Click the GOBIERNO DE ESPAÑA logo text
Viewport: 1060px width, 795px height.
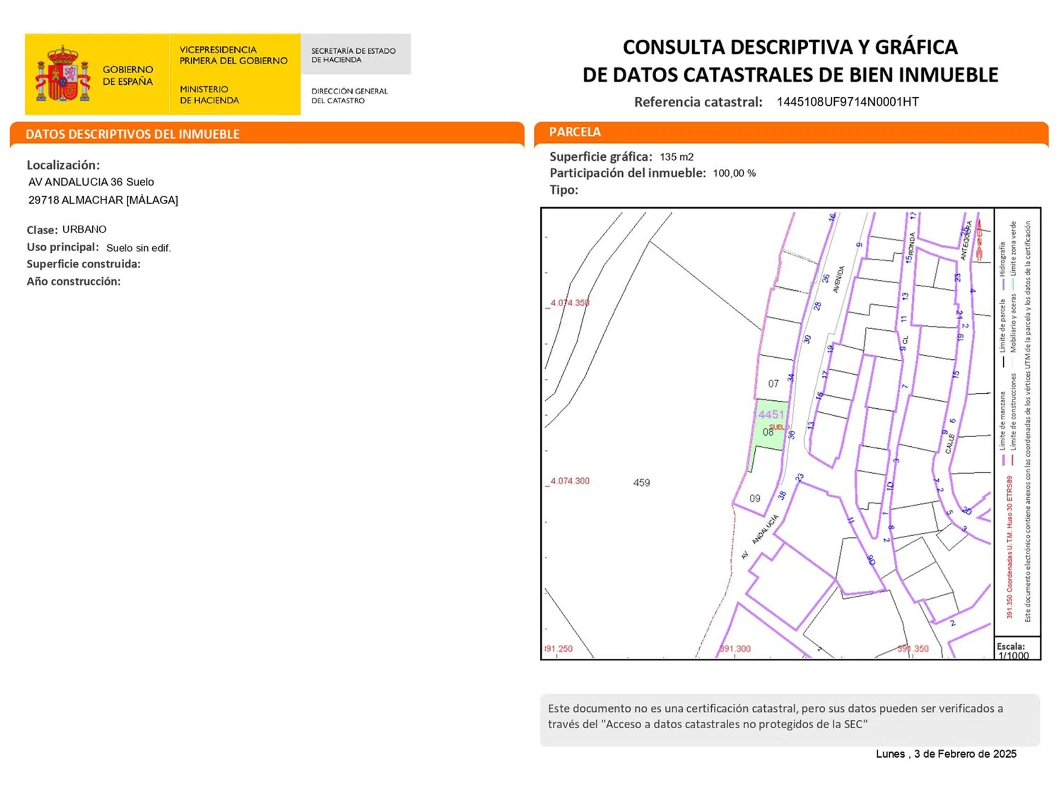point(127,75)
